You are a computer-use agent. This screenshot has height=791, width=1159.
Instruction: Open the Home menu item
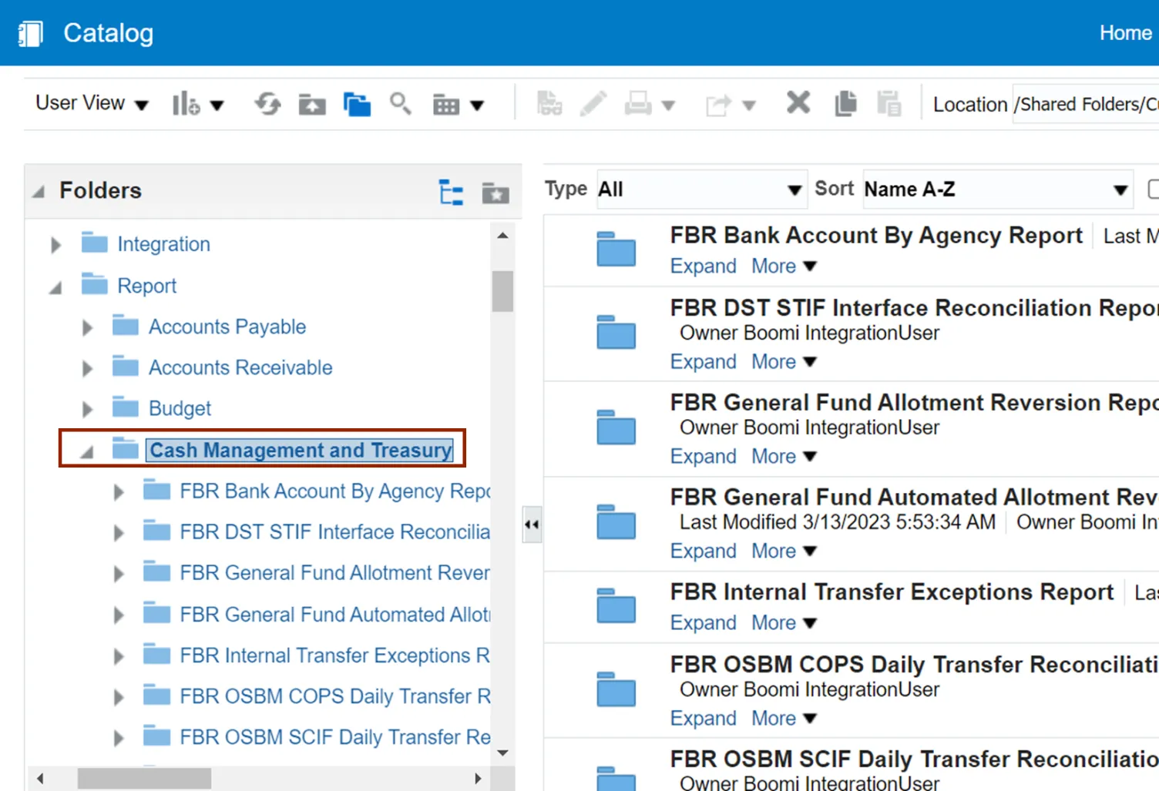pos(1124,33)
